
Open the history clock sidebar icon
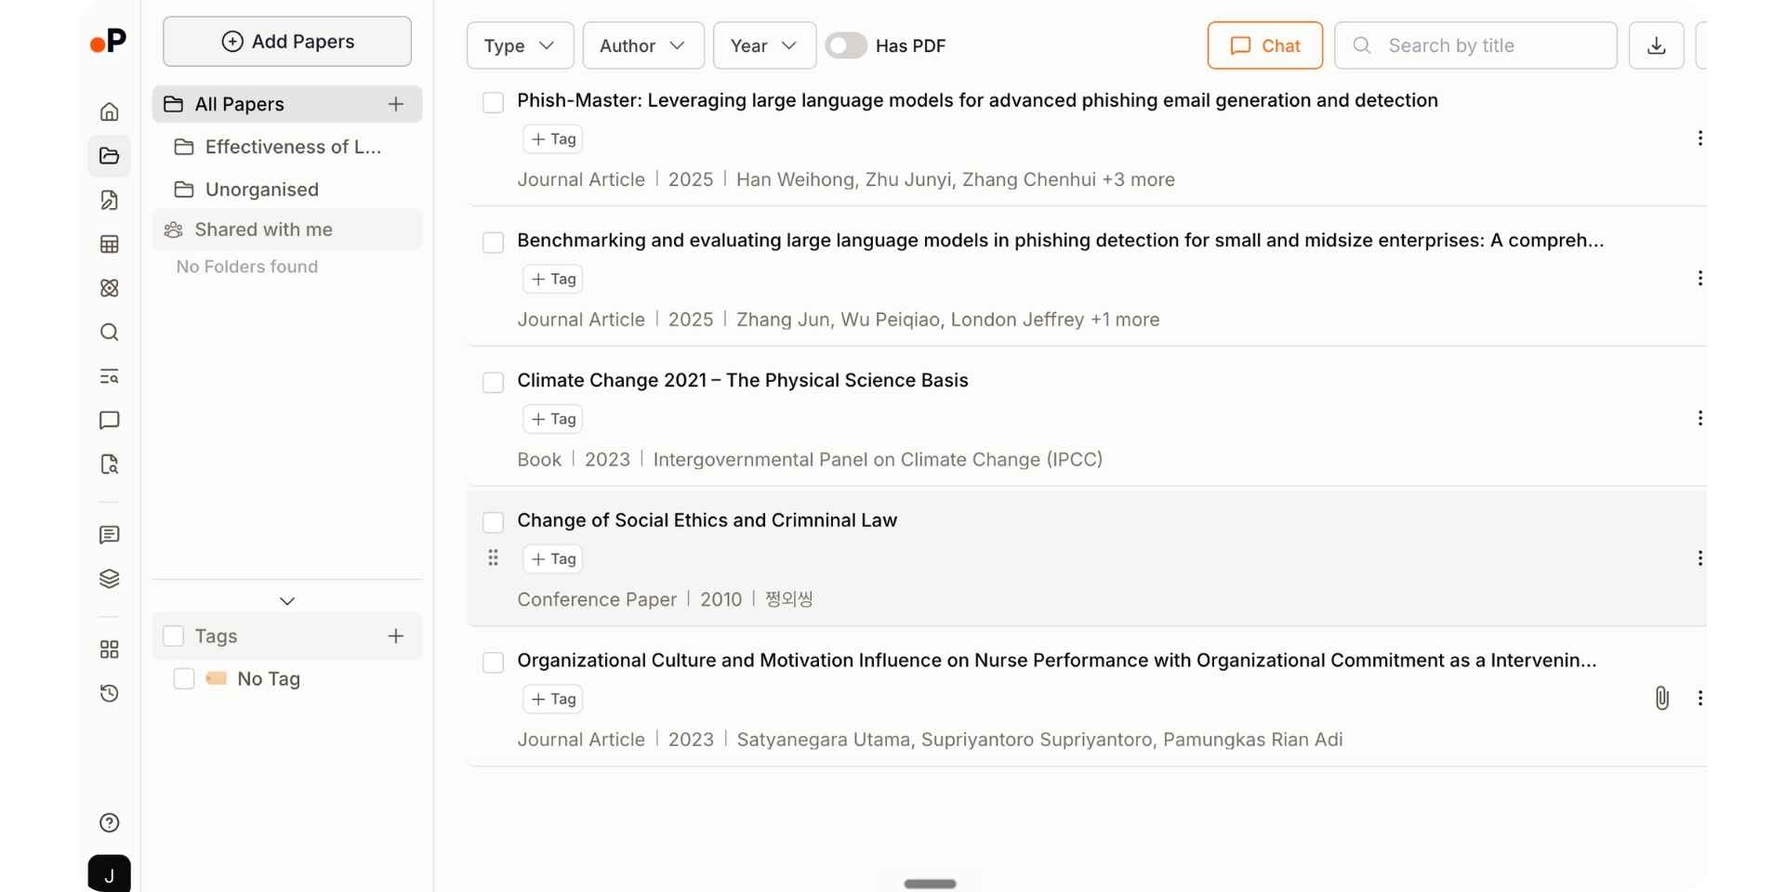[109, 693]
